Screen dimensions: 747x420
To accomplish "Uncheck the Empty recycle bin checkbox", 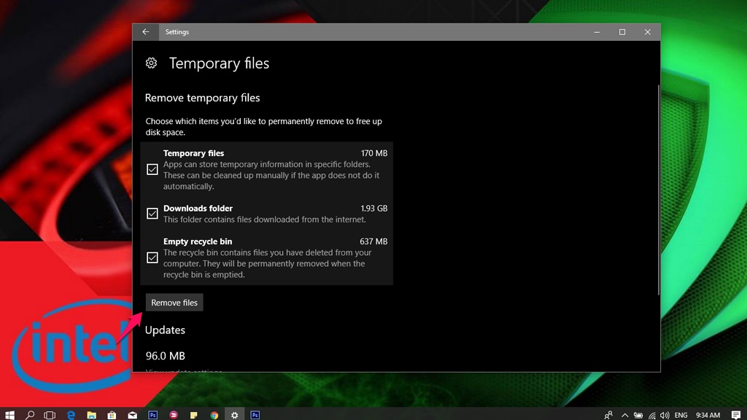I will [152, 257].
